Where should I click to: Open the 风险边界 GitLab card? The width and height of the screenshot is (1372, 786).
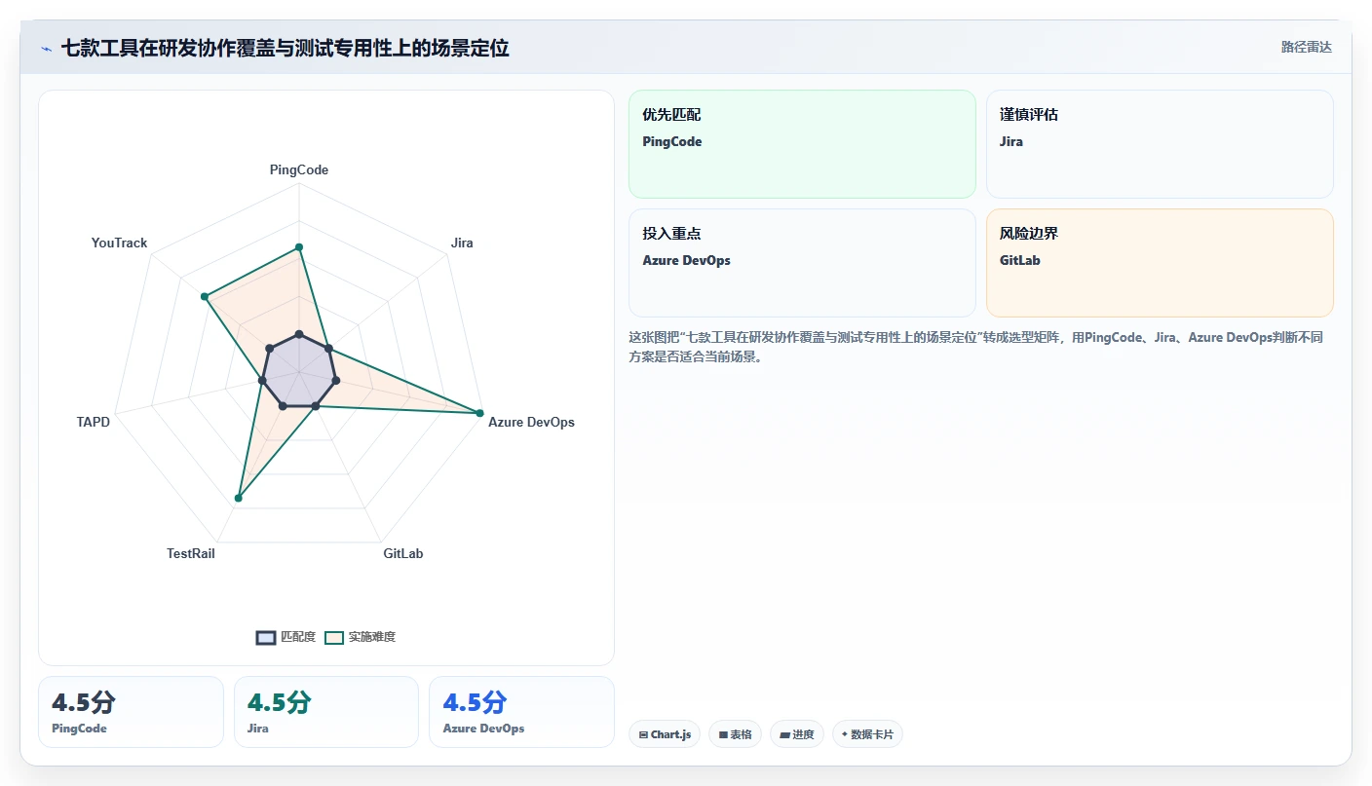[x=1160, y=263]
